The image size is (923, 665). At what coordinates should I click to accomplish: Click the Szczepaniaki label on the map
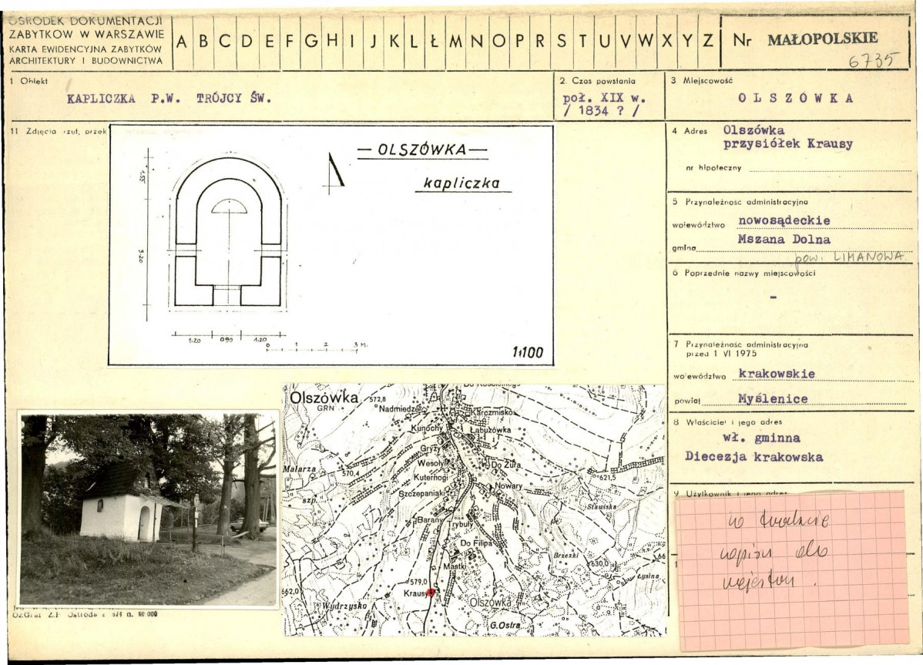[x=424, y=493]
